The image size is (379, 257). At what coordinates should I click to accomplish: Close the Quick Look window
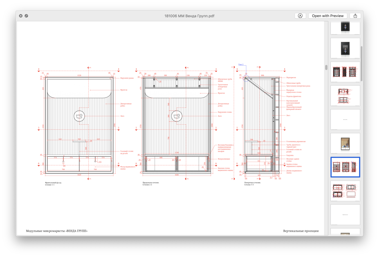[21, 16]
